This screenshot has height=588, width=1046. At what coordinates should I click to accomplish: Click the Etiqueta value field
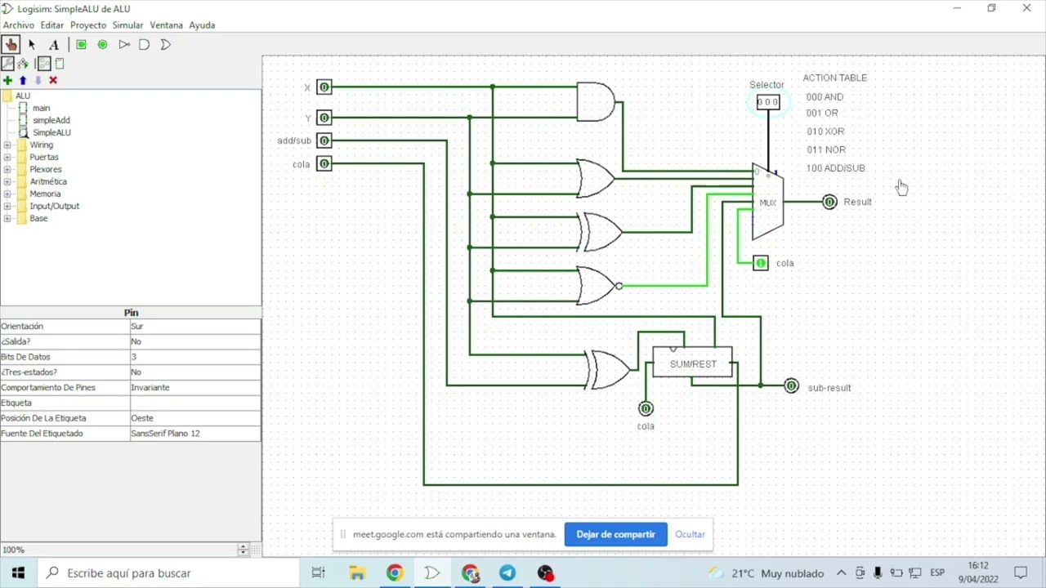coord(195,403)
